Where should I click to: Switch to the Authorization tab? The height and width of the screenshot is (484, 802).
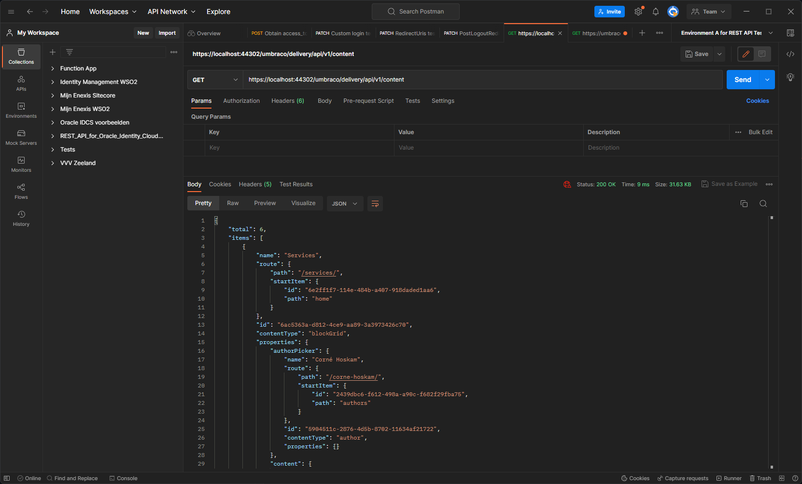pyautogui.click(x=241, y=101)
